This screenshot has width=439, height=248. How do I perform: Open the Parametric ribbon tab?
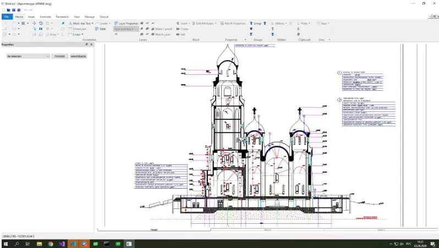(62, 17)
